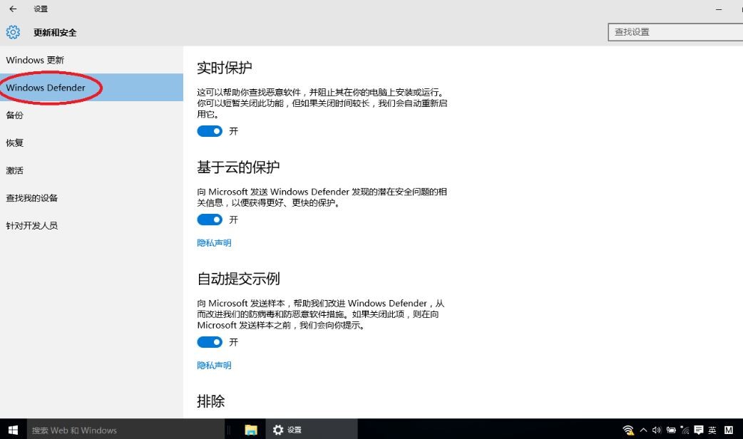Click the M input method icon

(729, 430)
